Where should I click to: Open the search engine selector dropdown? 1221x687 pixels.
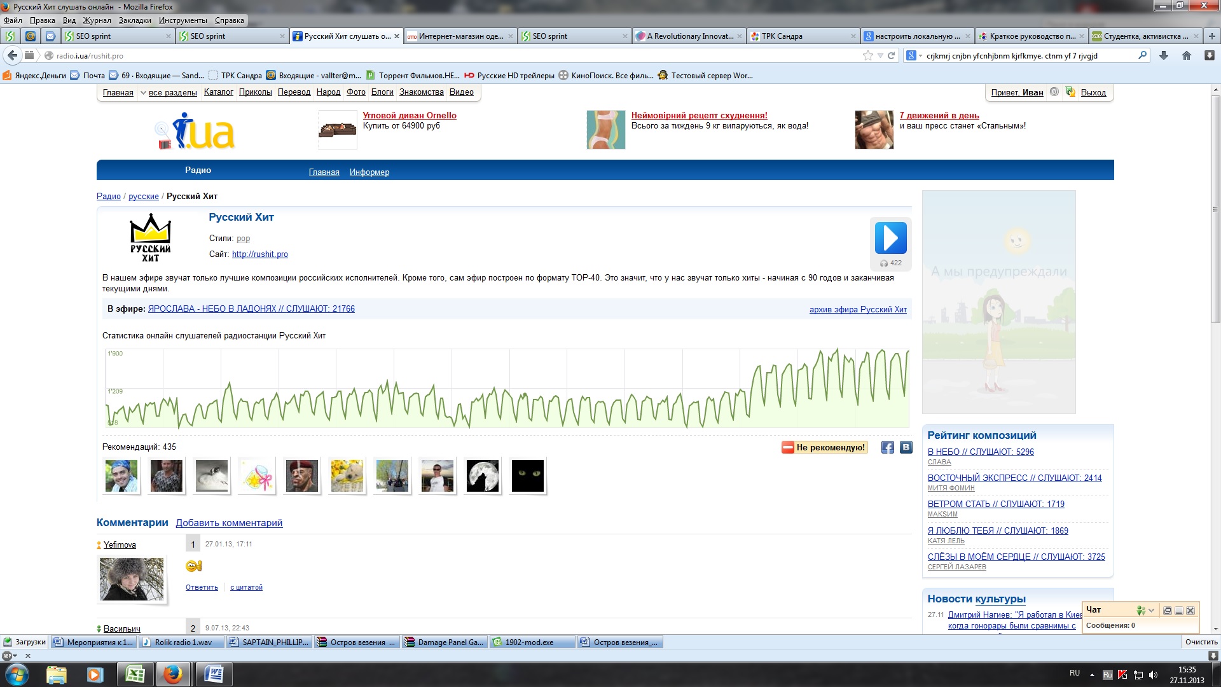914,55
